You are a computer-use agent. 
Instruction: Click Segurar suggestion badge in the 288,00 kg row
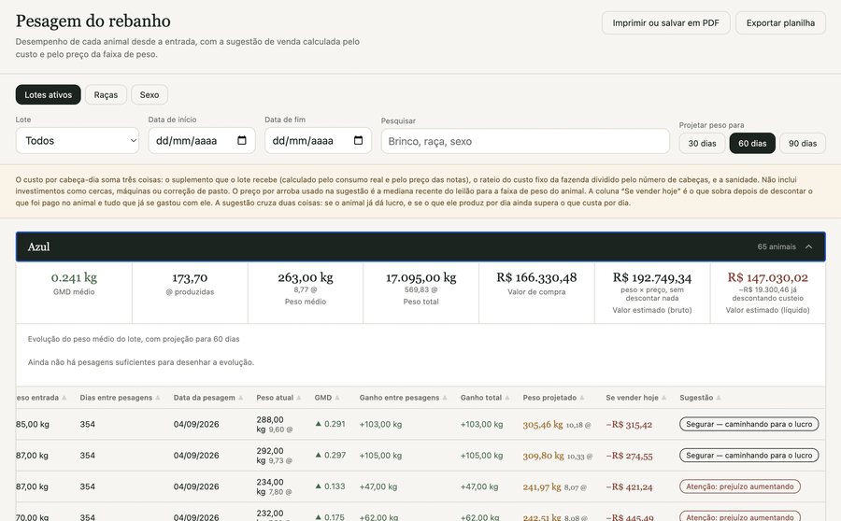(748, 424)
